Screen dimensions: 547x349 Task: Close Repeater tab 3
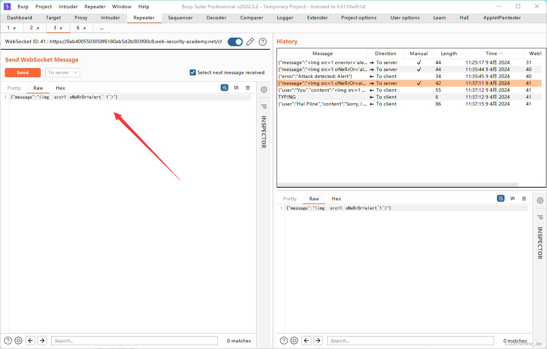(x=61, y=28)
